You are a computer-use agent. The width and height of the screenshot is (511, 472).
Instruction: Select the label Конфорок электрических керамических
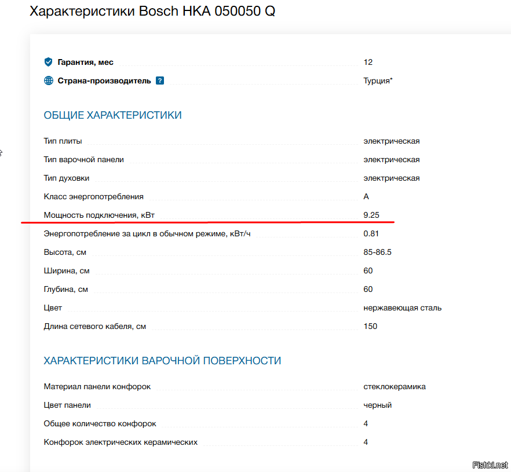click(121, 442)
